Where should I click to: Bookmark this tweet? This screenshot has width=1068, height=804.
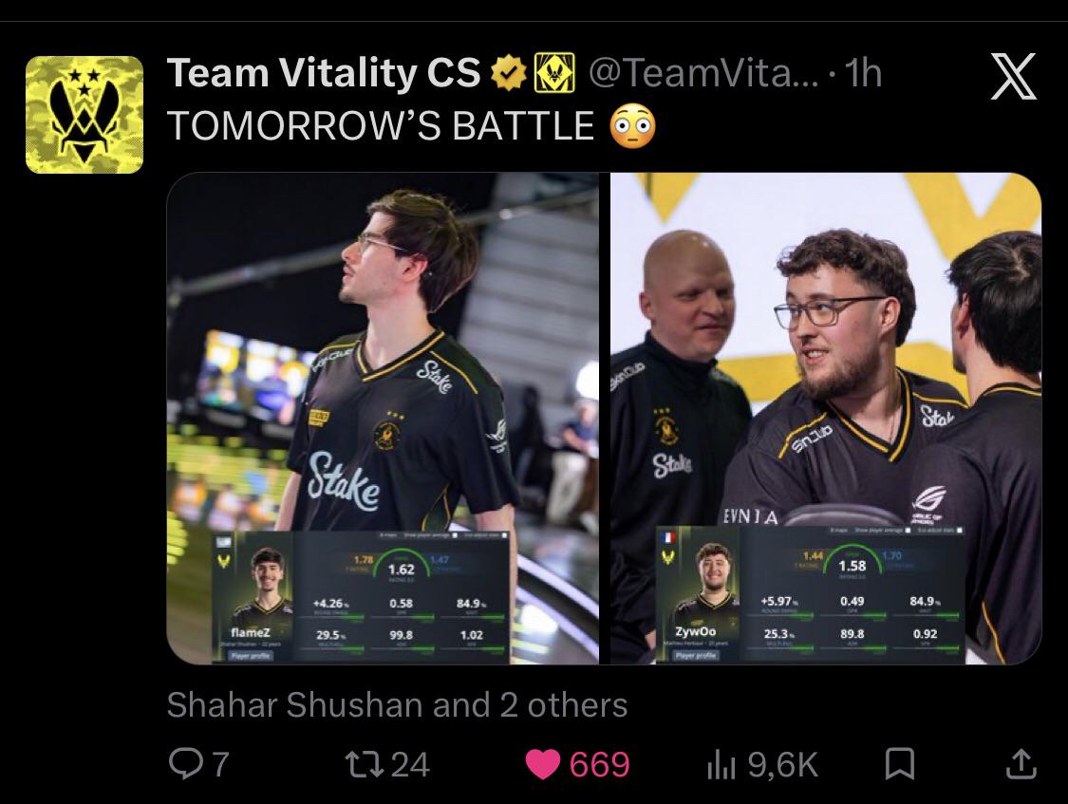tap(899, 764)
